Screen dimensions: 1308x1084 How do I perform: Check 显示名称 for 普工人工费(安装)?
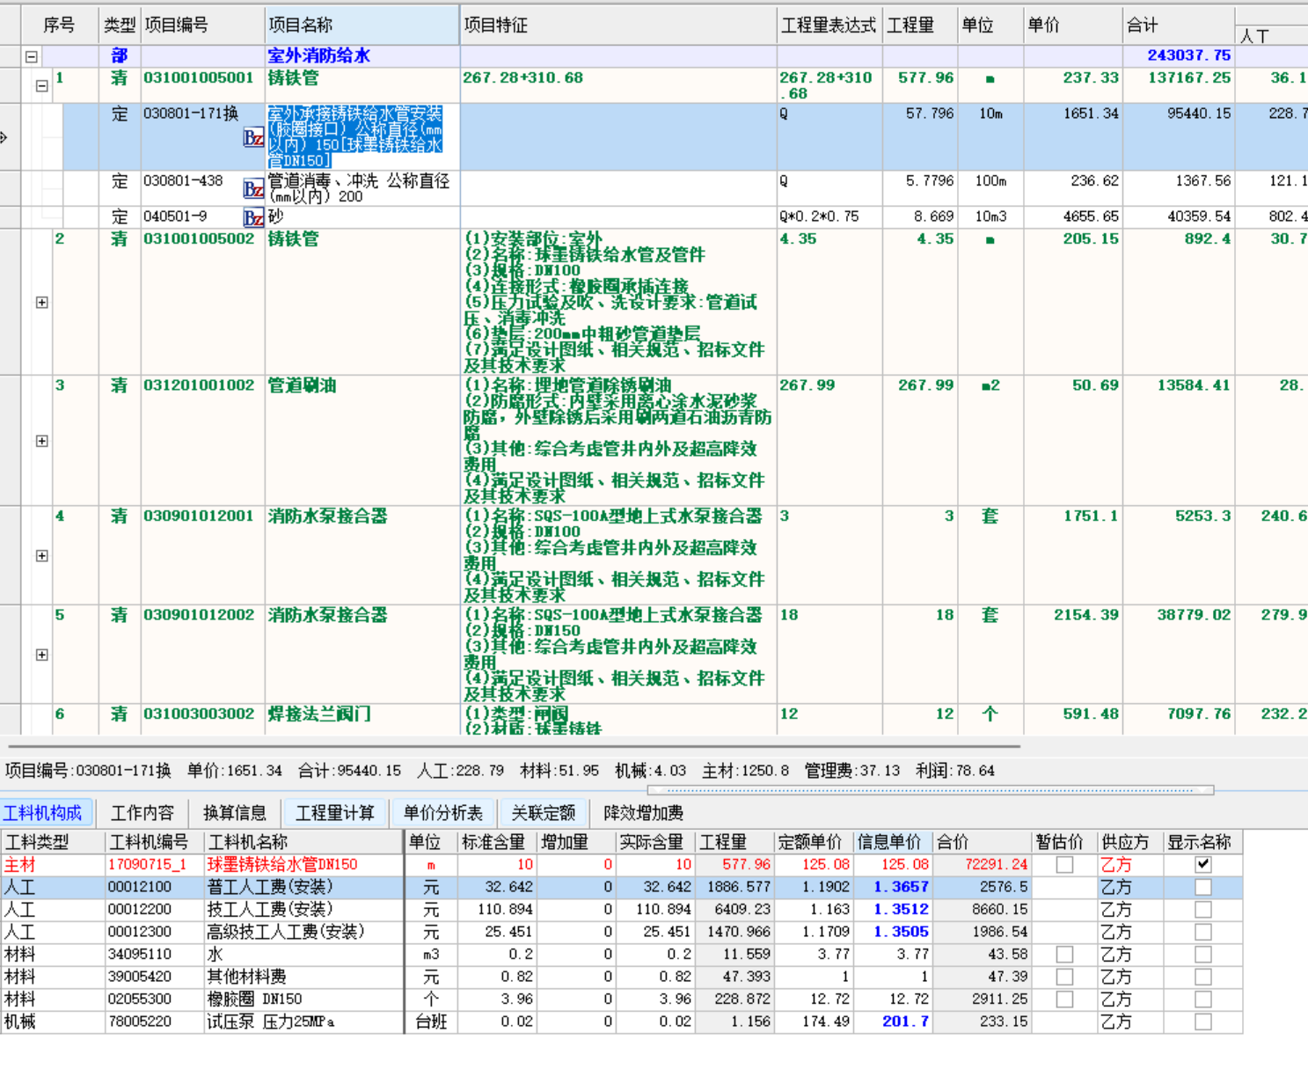point(1203,887)
